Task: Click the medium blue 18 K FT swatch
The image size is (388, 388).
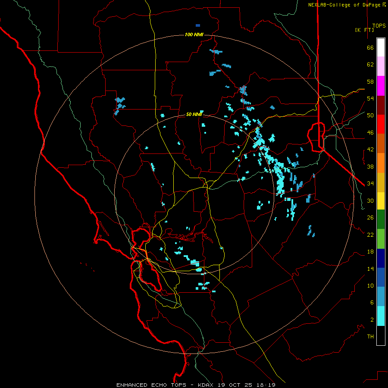Action: click(381, 277)
